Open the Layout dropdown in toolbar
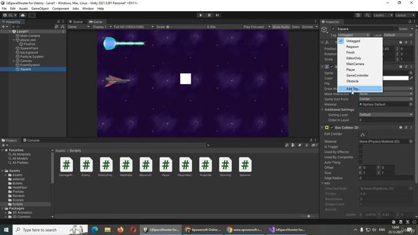The width and height of the screenshot is (418, 235). click(405, 15)
